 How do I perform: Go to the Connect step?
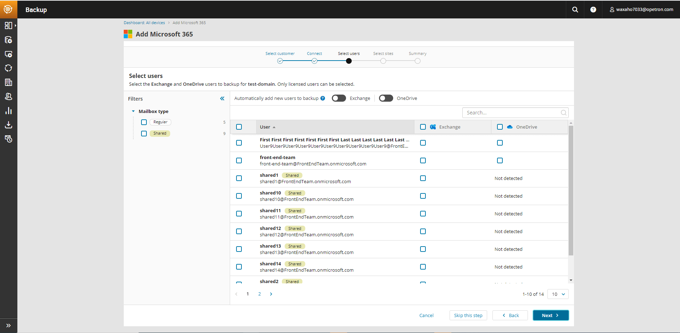(314, 57)
